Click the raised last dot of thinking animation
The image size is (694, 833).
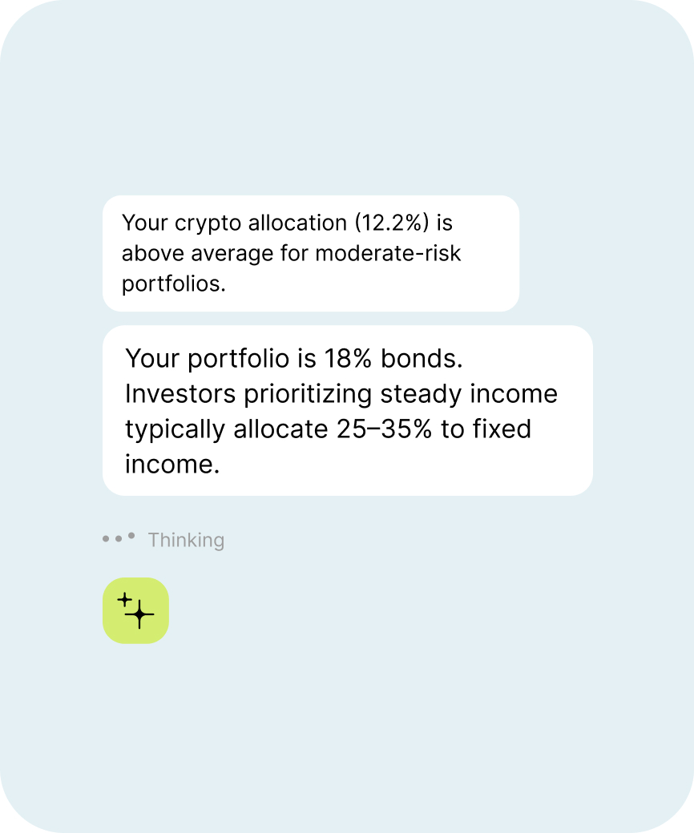[x=131, y=536]
